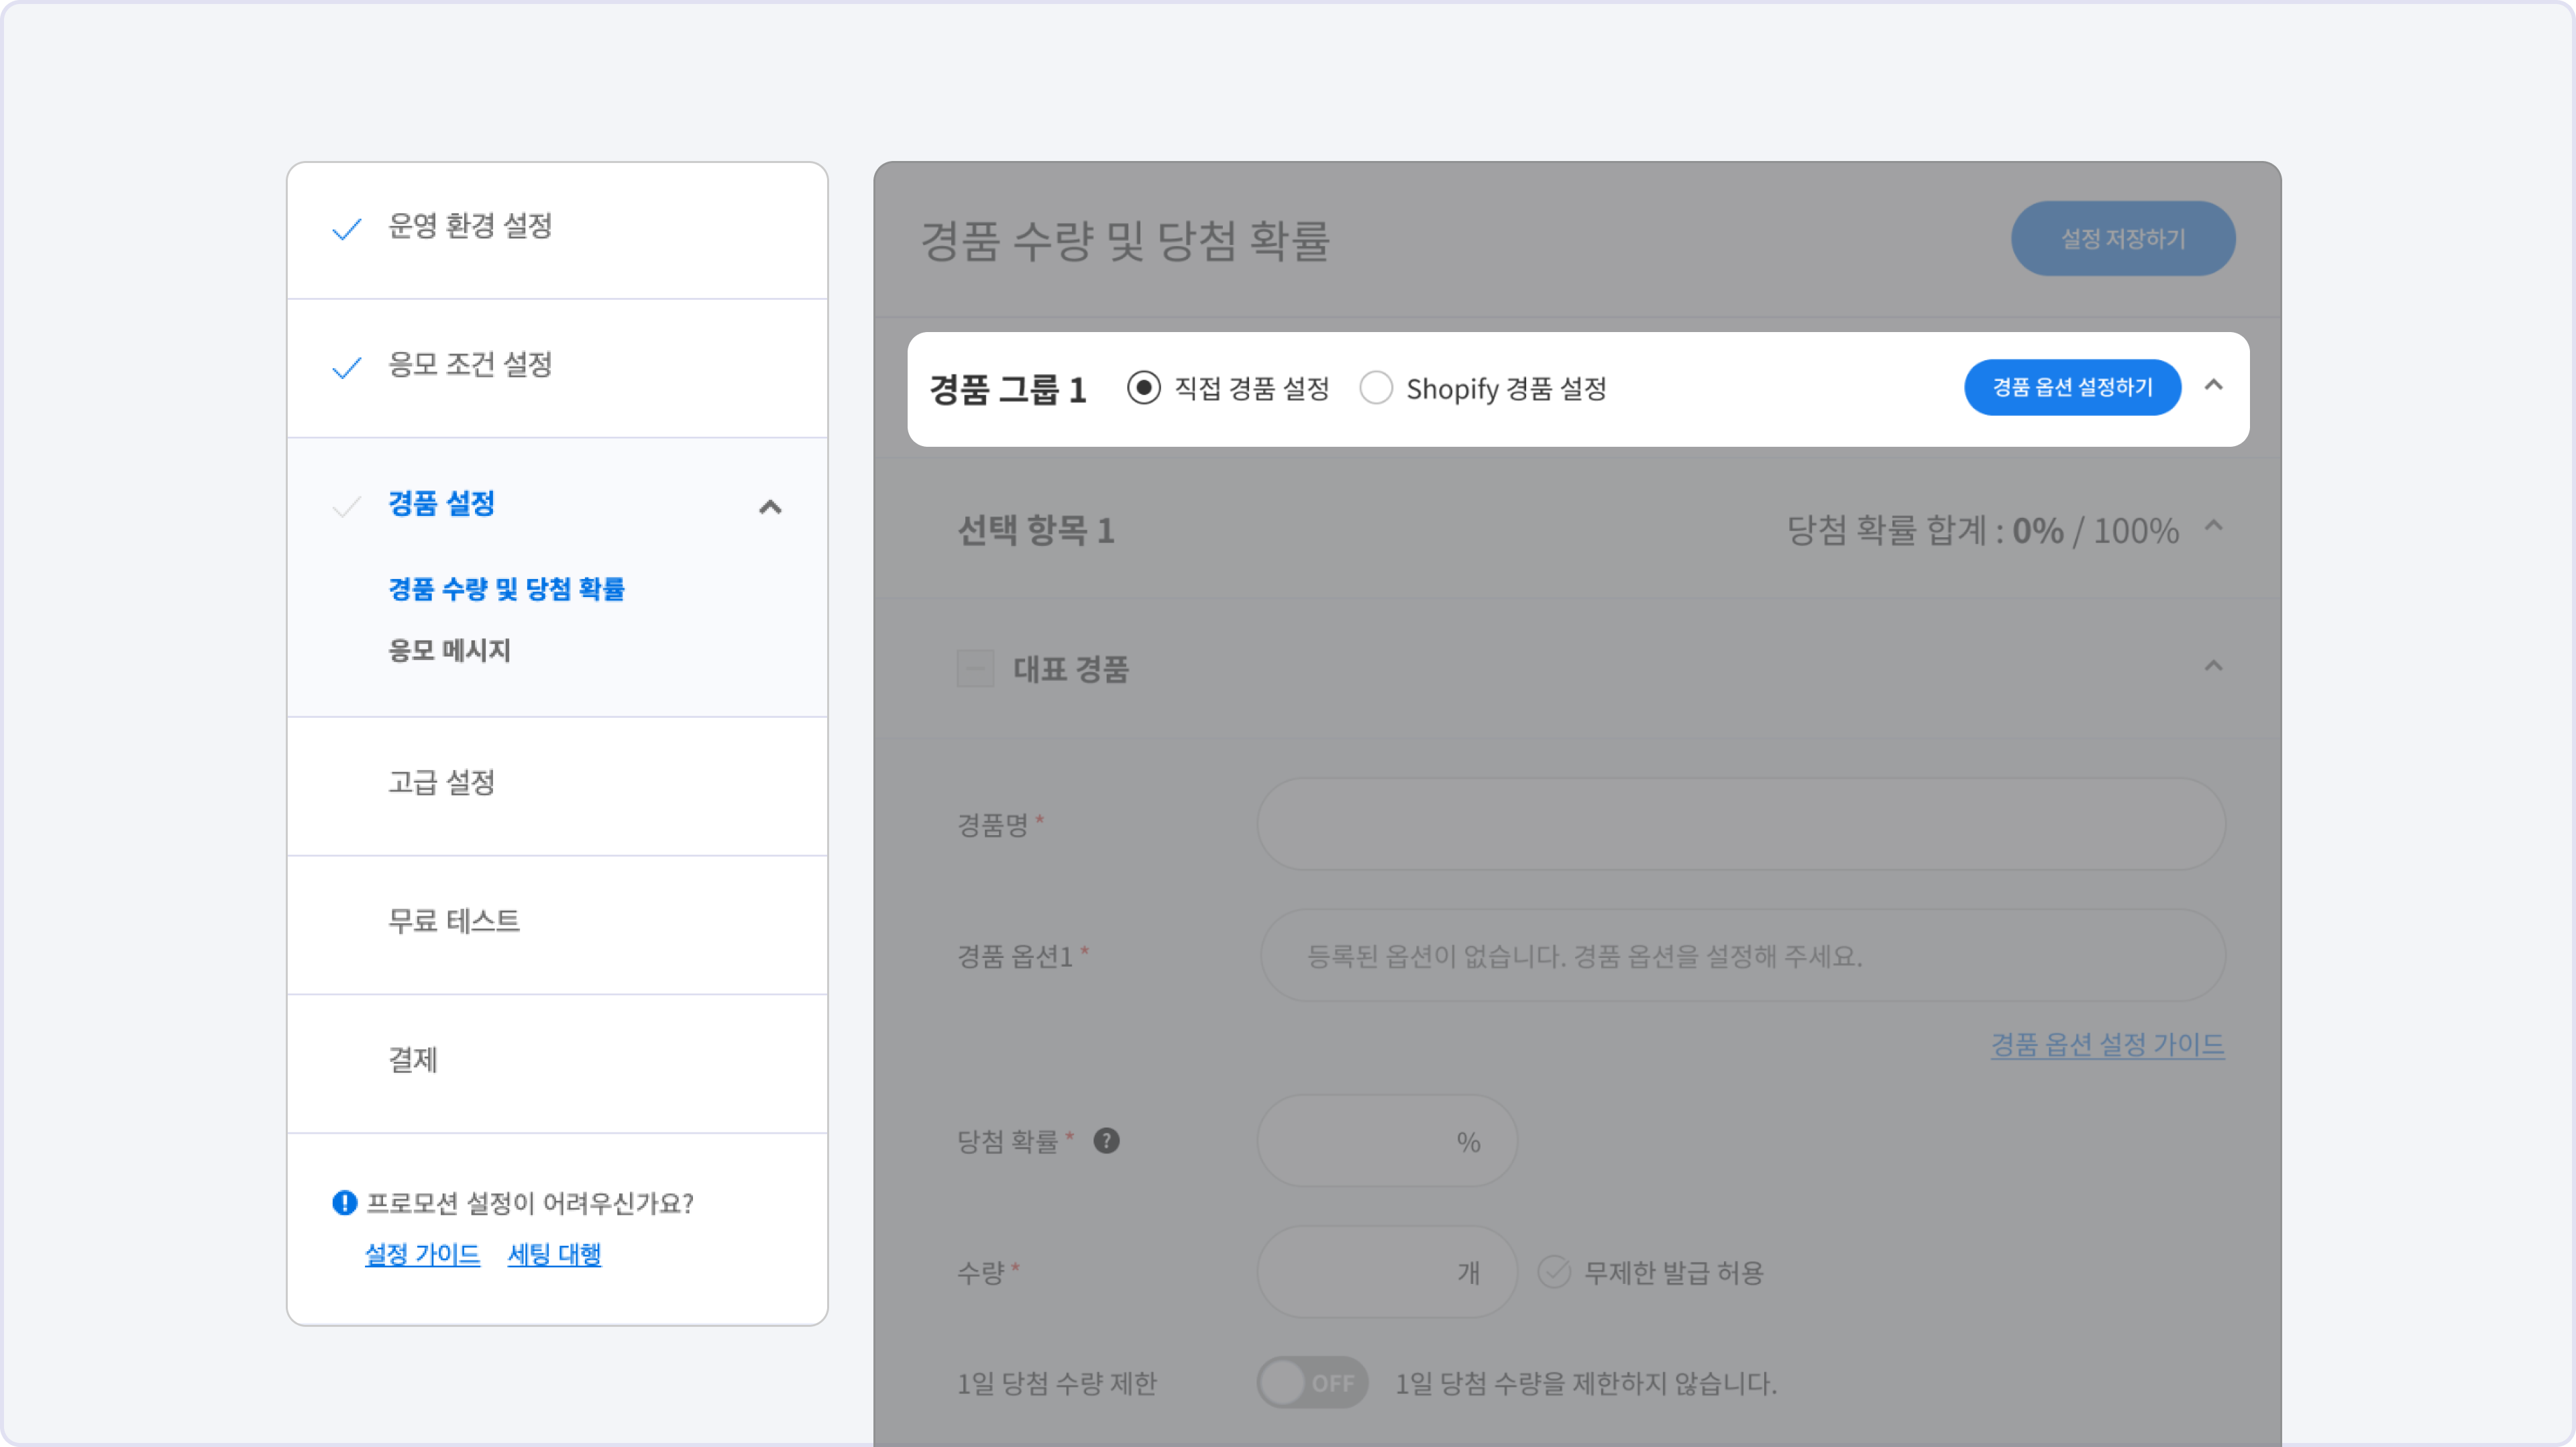Collapse the 대표 경품 section chevron
The image size is (2576, 1447).
click(2214, 667)
